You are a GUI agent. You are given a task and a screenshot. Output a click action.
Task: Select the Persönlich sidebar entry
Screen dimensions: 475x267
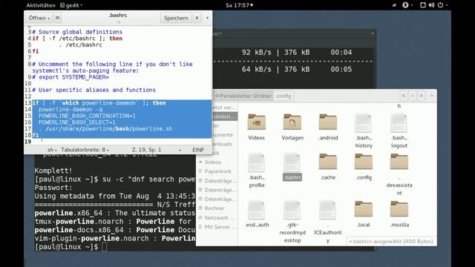point(225,116)
